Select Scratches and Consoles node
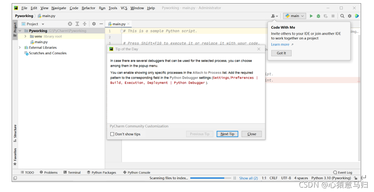Viewport: 374px width, 192px height. click(x=48, y=53)
